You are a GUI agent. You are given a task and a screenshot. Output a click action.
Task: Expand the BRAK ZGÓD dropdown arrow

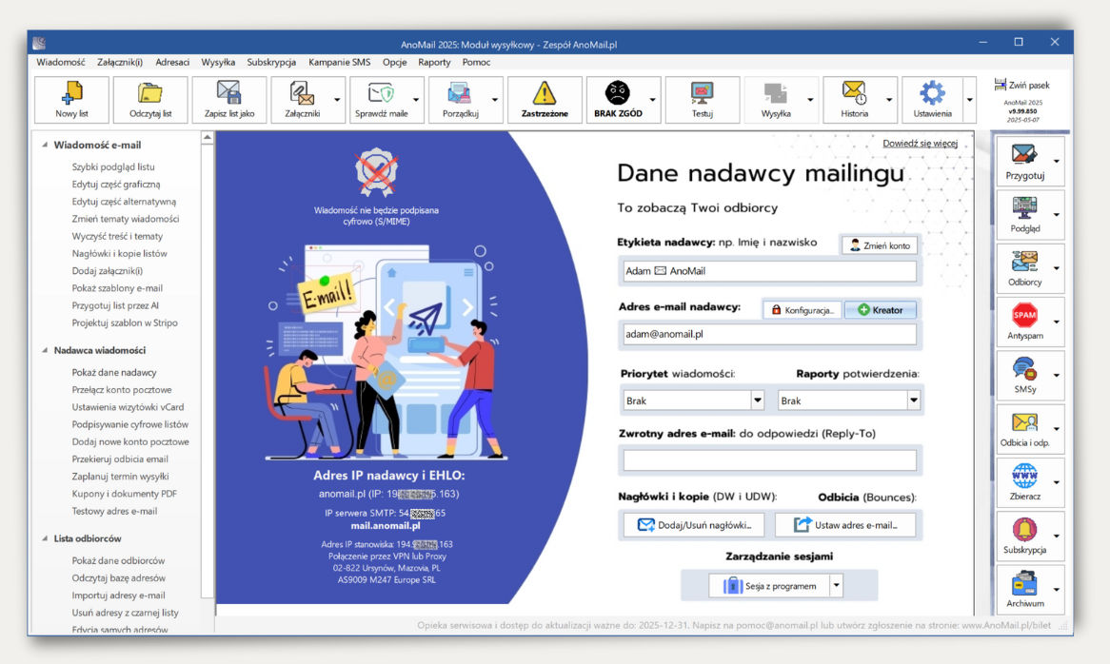pos(652,100)
